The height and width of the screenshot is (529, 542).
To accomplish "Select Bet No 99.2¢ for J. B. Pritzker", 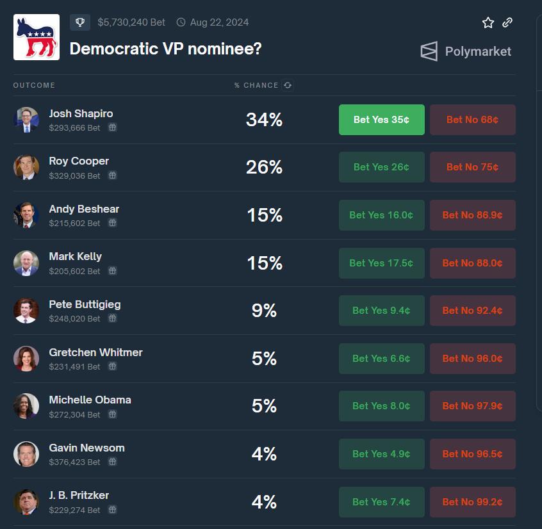I will [473, 501].
